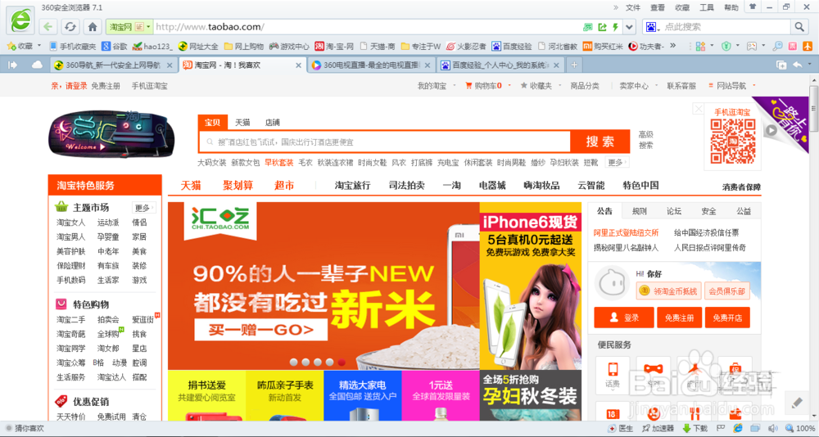The width and height of the screenshot is (819, 437).
Task: Select the 店铺 search tab
Action: pos(273,122)
